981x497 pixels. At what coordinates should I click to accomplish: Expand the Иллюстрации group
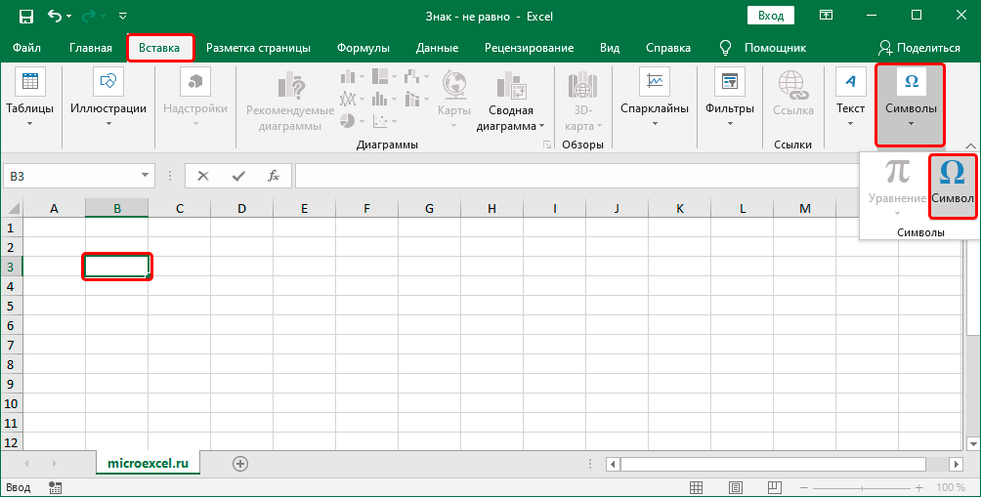[108, 99]
